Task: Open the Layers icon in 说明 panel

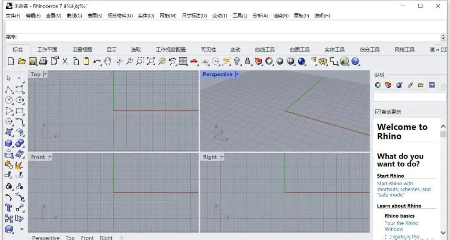Action: pyautogui.click(x=388, y=85)
